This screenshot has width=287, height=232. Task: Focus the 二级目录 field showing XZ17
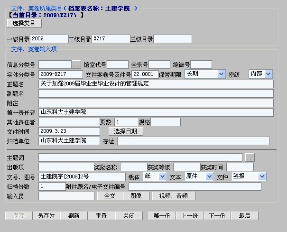111,39
